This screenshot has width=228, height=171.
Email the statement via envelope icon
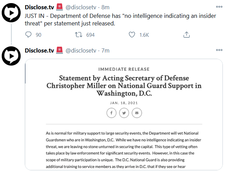pyautogui.click(x=137, y=113)
